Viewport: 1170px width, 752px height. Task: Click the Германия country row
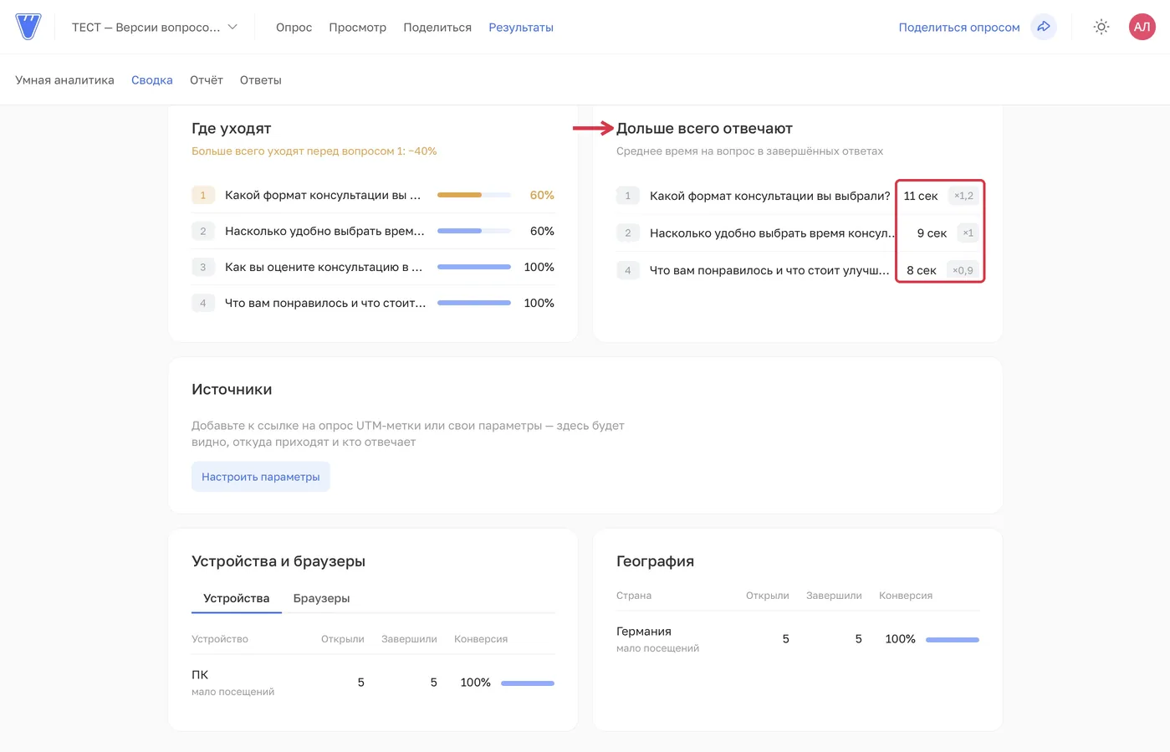click(x=798, y=639)
